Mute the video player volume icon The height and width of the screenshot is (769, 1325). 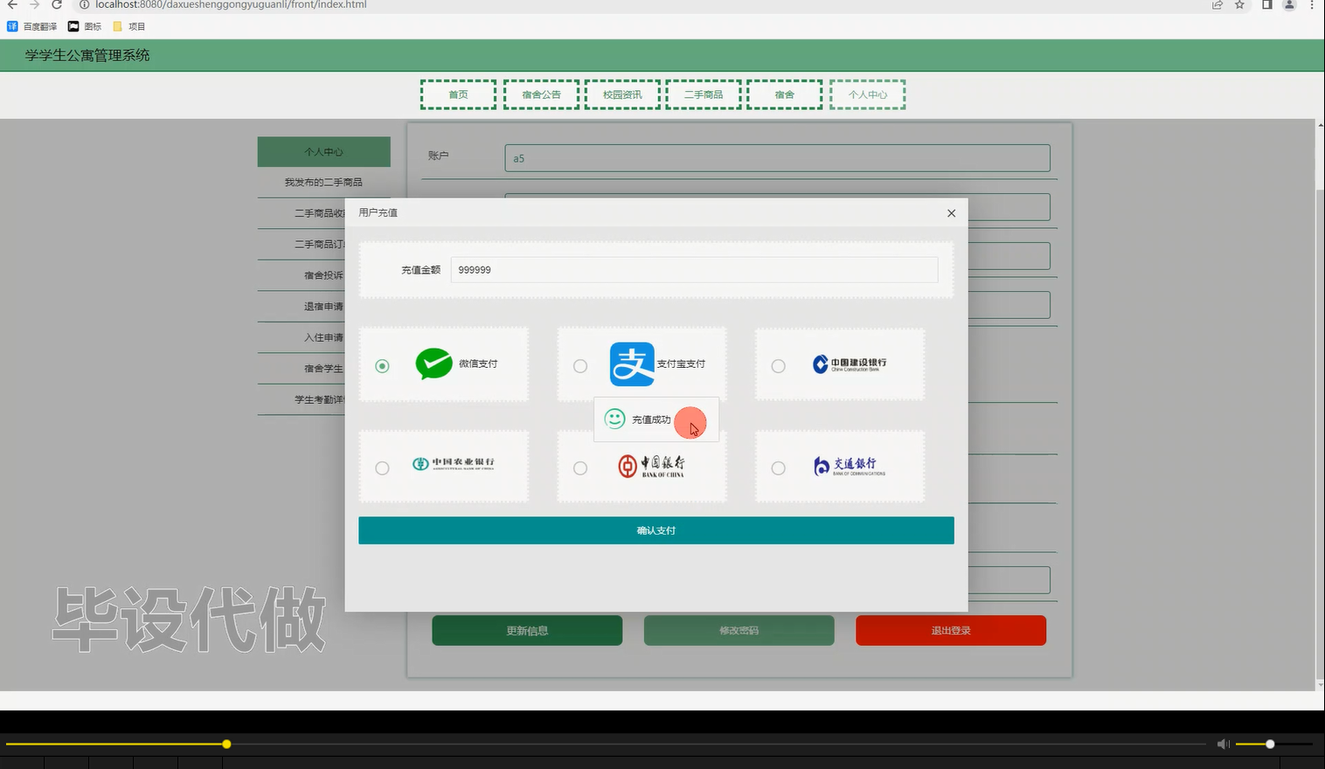click(1223, 743)
